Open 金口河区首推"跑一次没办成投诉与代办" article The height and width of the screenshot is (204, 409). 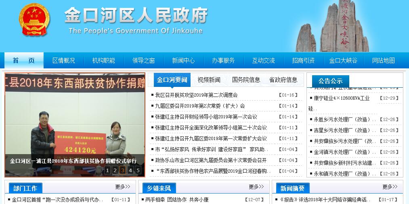[57, 200]
